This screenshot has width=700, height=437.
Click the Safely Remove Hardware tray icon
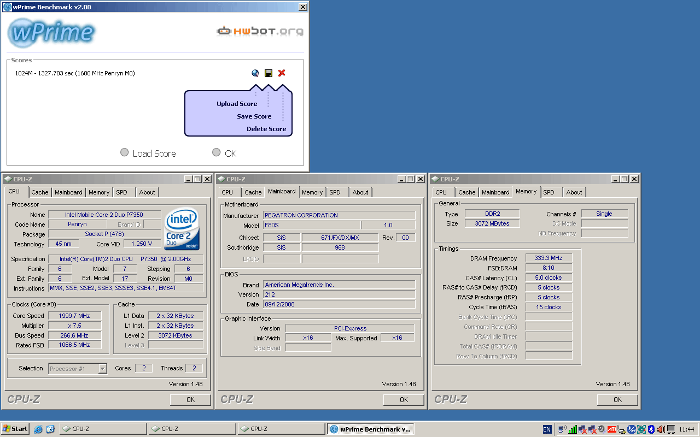point(622,429)
